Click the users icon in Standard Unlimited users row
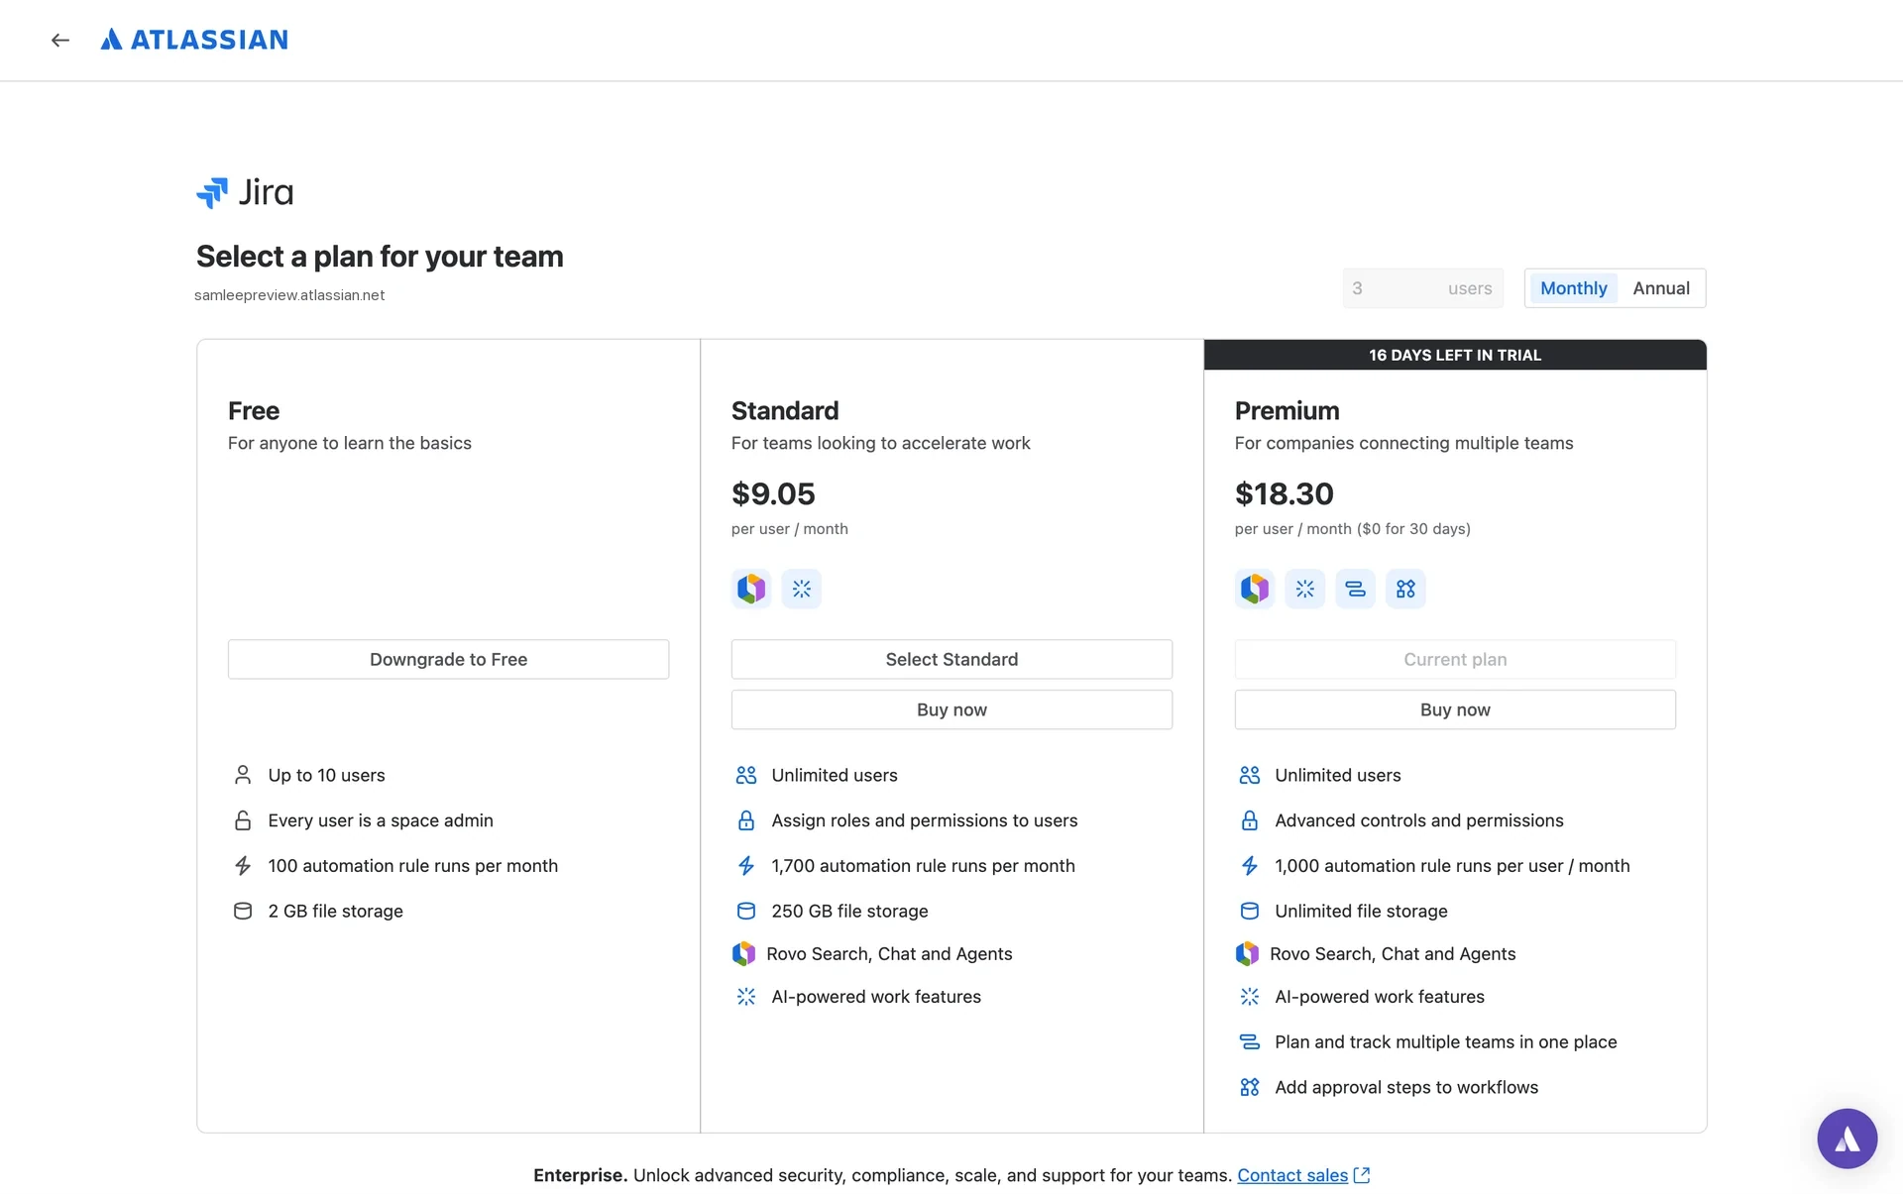The width and height of the screenshot is (1903, 1194). (x=746, y=775)
